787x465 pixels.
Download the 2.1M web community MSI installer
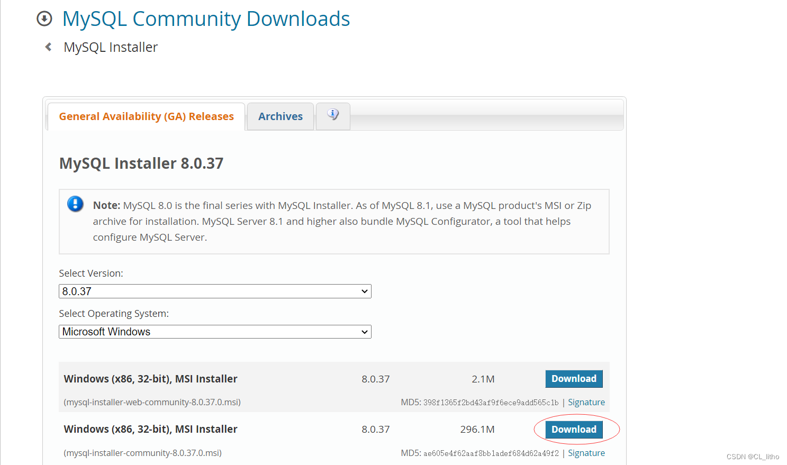pyautogui.click(x=574, y=379)
